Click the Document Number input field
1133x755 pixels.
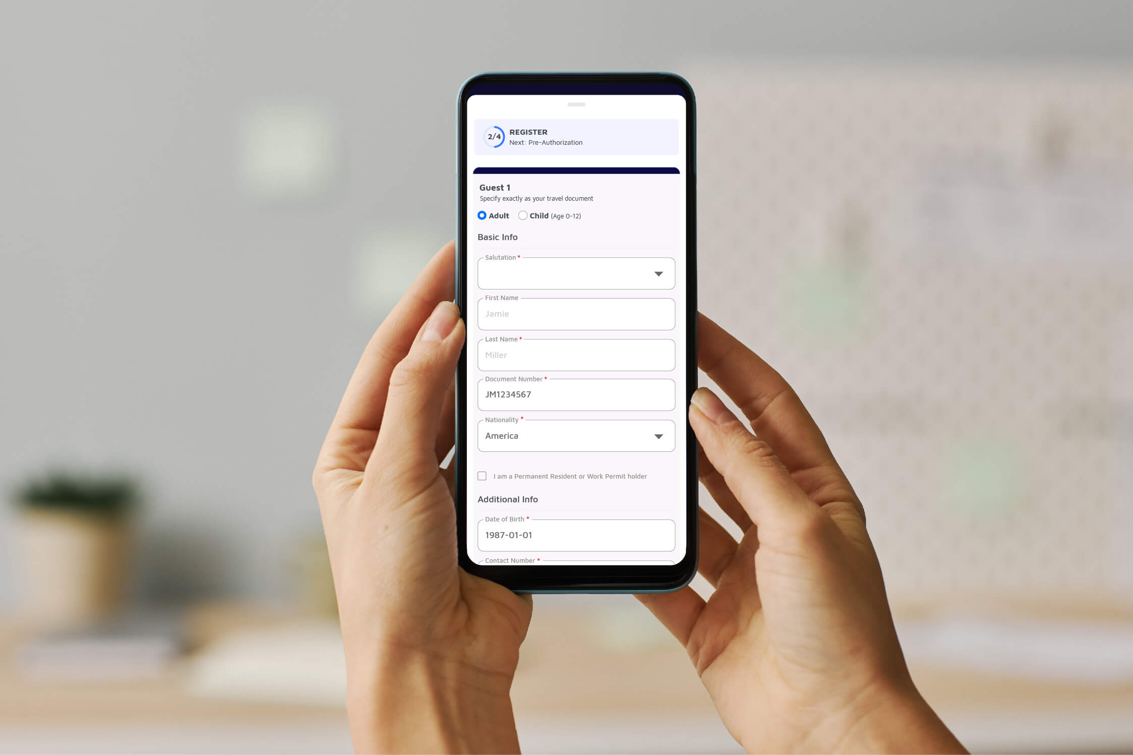(x=577, y=395)
